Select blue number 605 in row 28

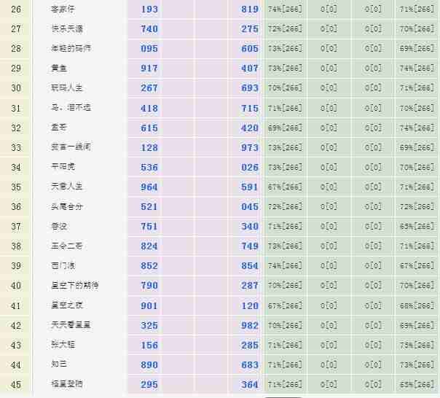pyautogui.click(x=250, y=49)
